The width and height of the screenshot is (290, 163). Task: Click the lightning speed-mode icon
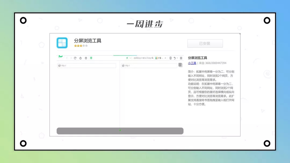tap(127, 58)
